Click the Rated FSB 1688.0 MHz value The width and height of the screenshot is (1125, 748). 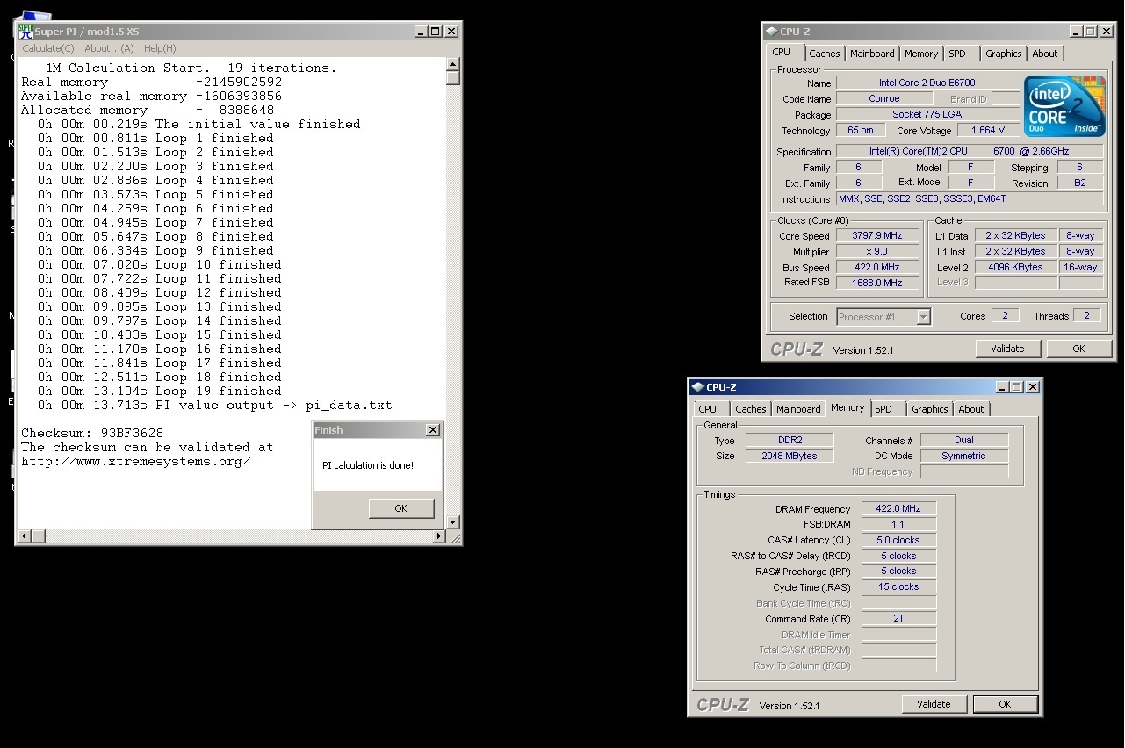click(x=876, y=283)
